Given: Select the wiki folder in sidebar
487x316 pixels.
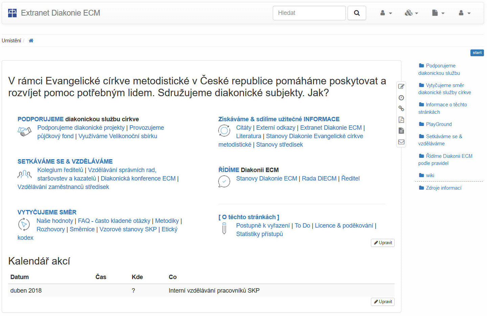Looking at the screenshot, I should (430, 175).
